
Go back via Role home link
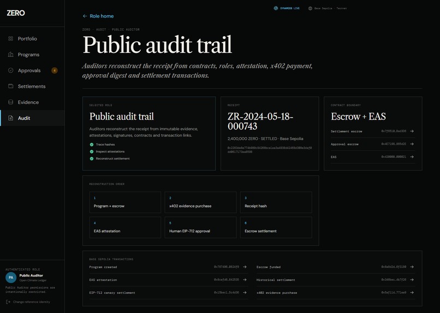point(98,16)
